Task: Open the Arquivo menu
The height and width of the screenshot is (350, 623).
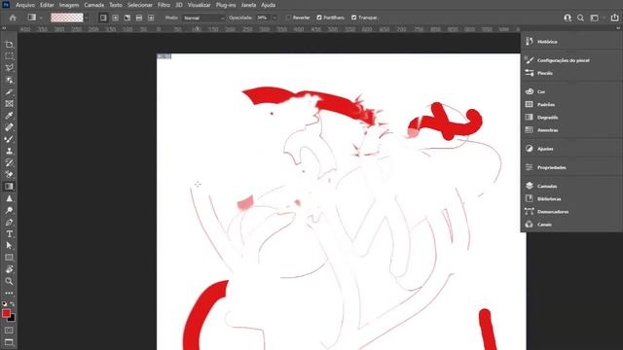Action: [x=25, y=5]
